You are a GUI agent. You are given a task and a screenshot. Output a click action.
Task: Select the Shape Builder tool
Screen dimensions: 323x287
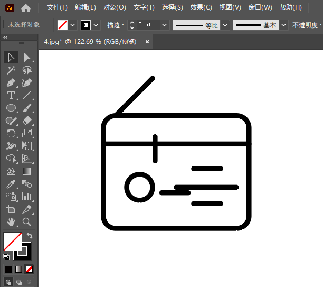[x=11, y=159]
